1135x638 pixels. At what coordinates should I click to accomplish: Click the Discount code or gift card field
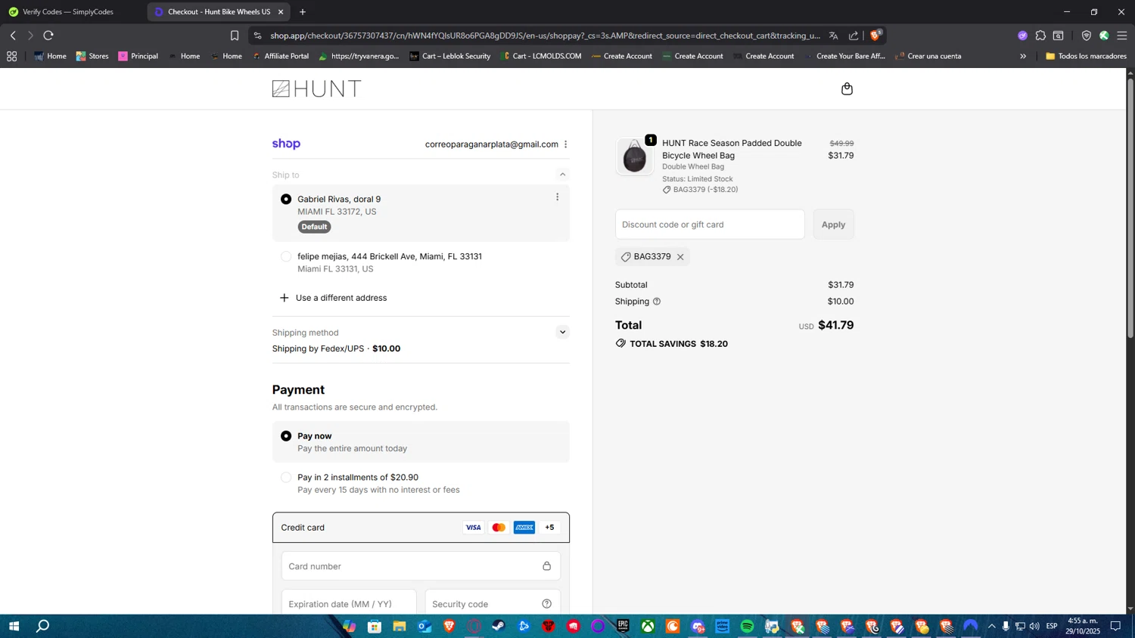[x=710, y=225]
